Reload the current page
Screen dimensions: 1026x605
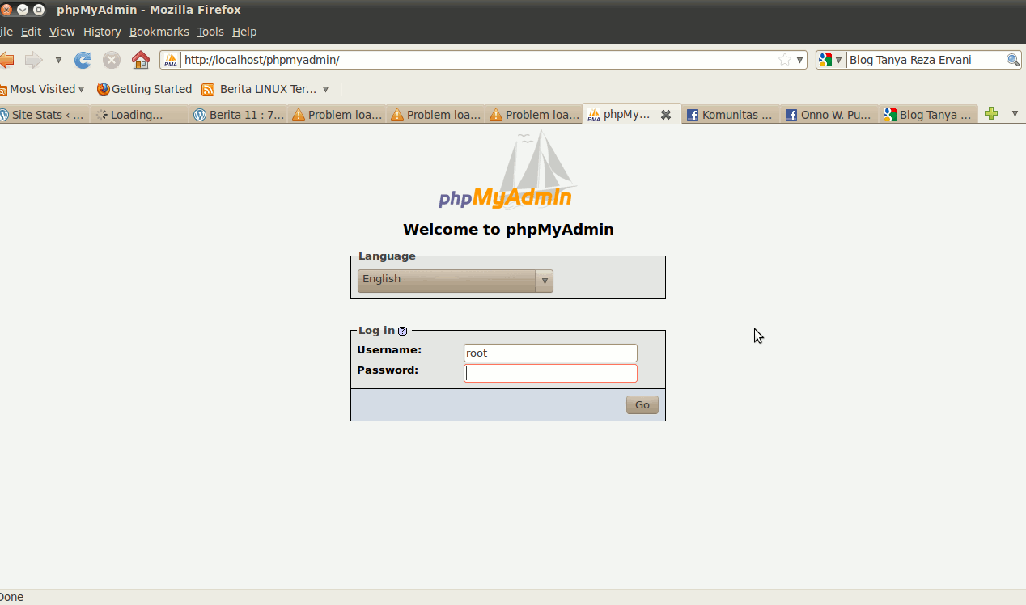(83, 60)
